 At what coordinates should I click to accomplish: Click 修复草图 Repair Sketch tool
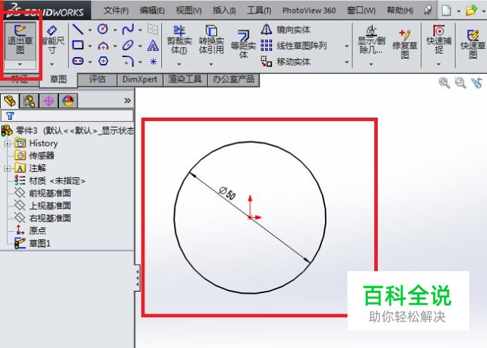(405, 44)
